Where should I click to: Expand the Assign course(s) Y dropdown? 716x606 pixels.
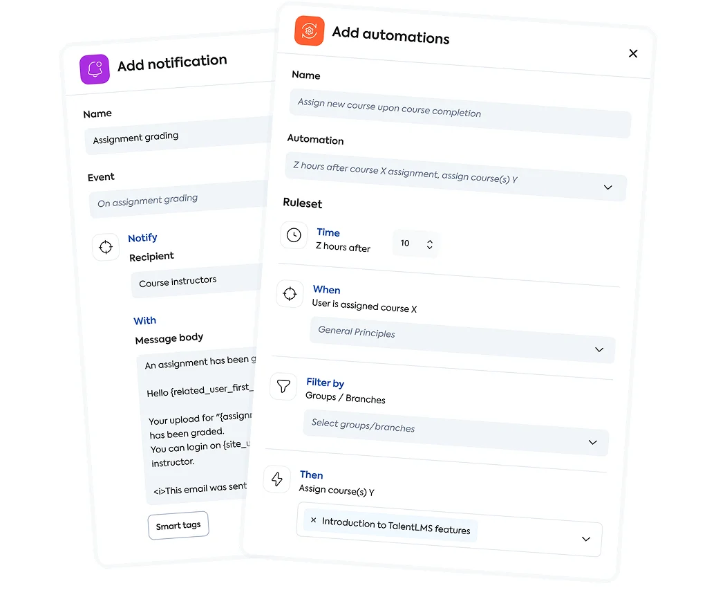coord(586,539)
